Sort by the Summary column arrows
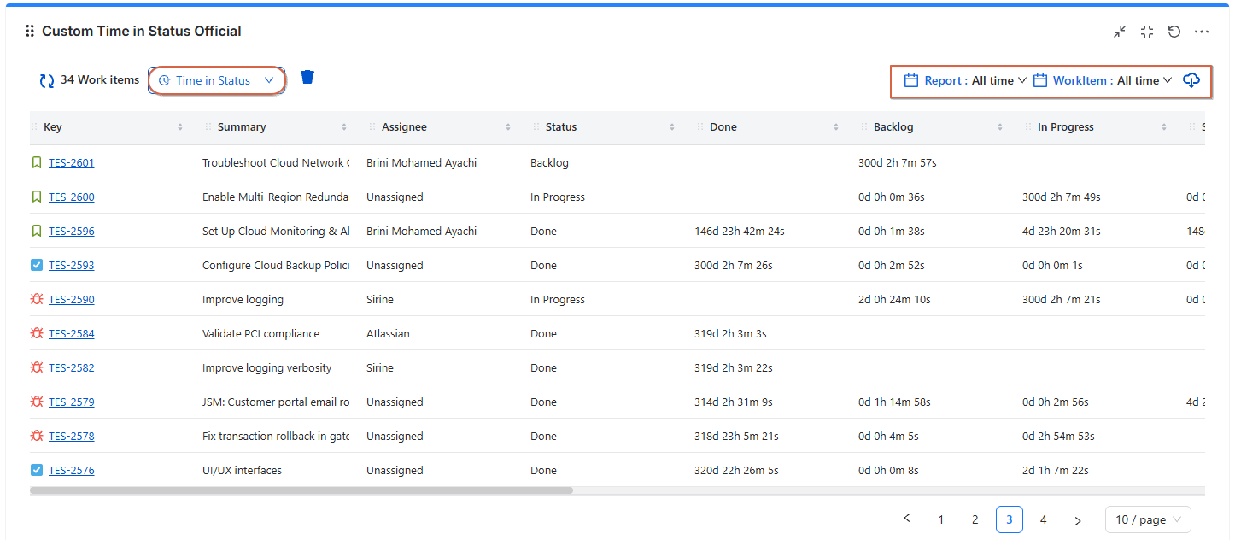Screen dimensions: 1235x540 click(x=344, y=127)
